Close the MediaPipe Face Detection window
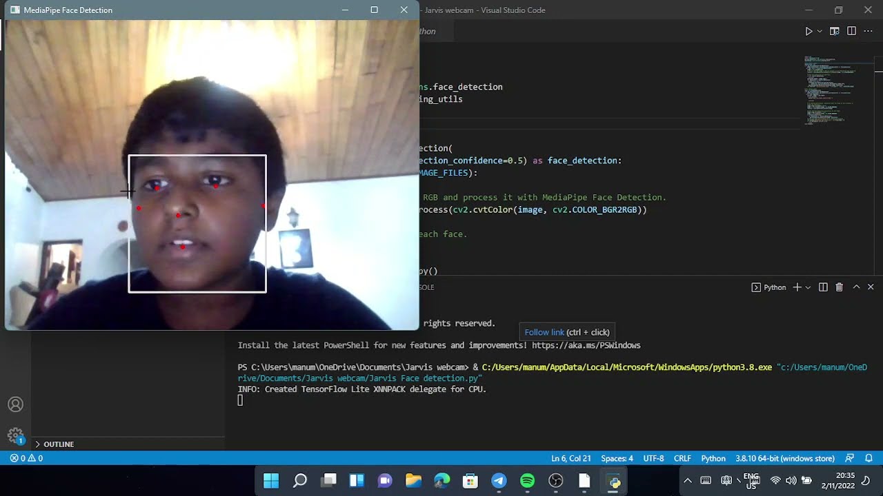This screenshot has height=496, width=883. [404, 10]
